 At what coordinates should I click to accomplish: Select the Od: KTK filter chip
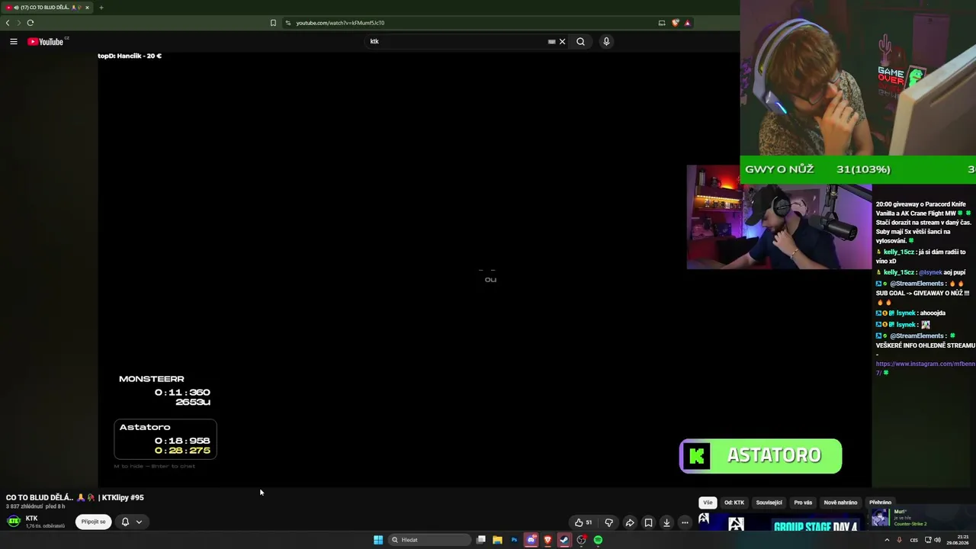(734, 502)
